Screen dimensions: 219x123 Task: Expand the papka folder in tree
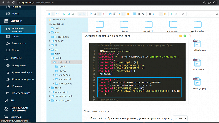click(x=49, y=88)
